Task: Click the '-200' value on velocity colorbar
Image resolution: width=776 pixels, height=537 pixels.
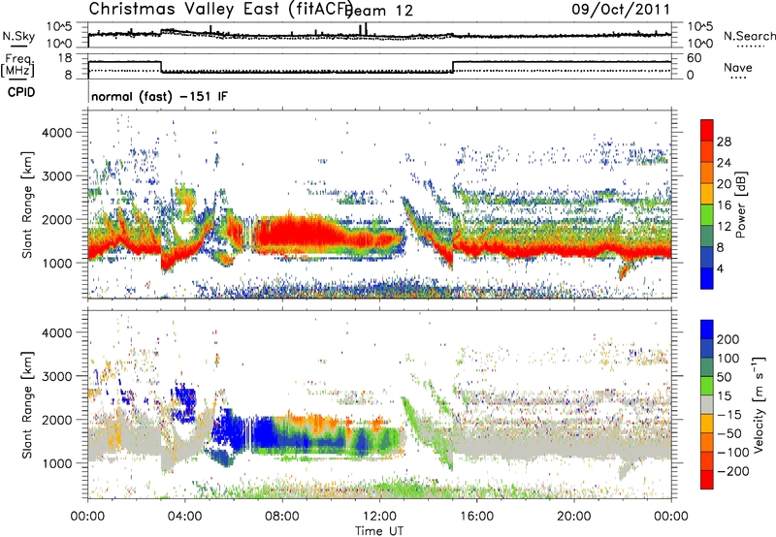Action: pos(732,471)
